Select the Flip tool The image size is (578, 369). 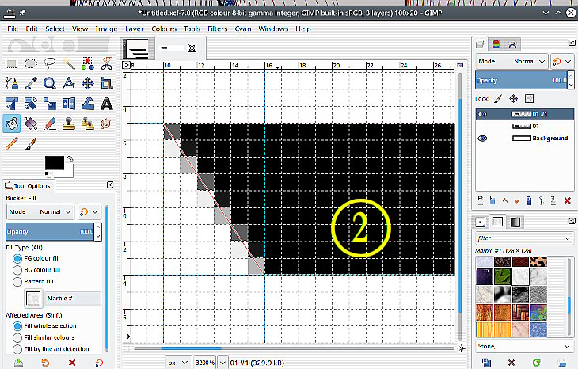coord(69,104)
